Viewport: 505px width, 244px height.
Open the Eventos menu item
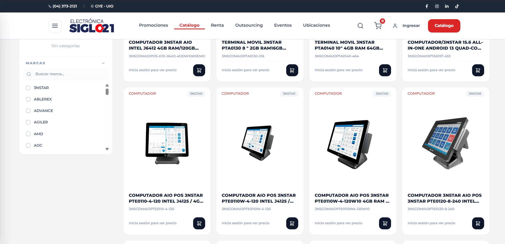[x=283, y=25]
